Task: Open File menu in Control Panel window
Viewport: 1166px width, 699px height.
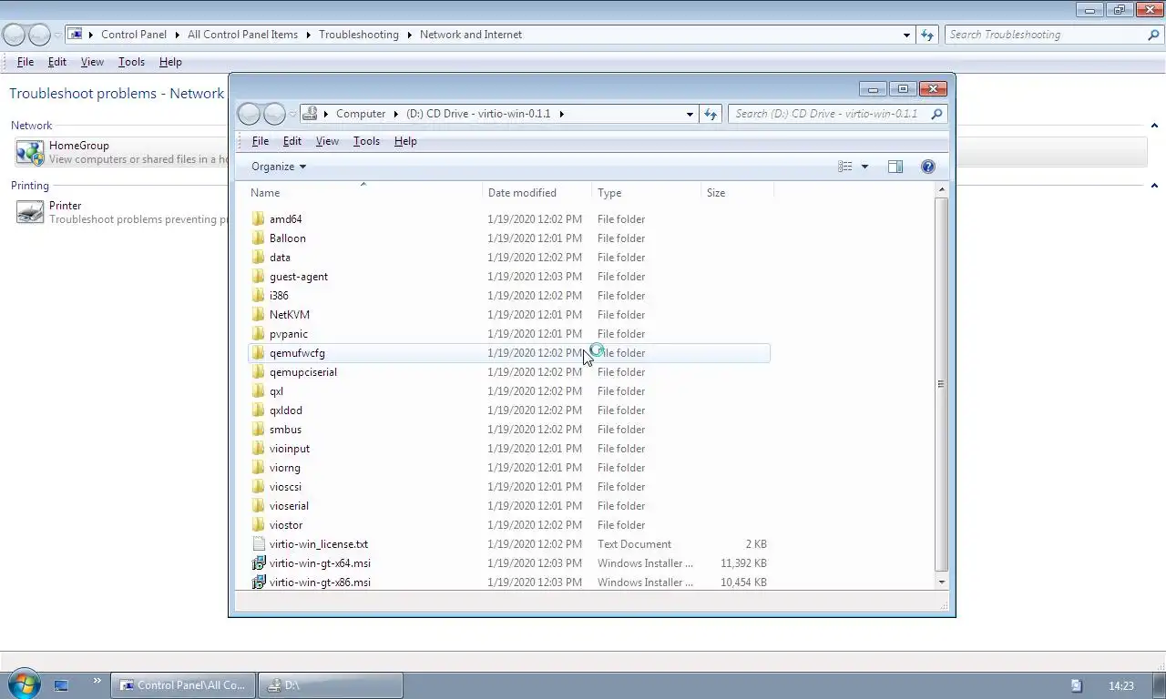Action: coord(26,62)
